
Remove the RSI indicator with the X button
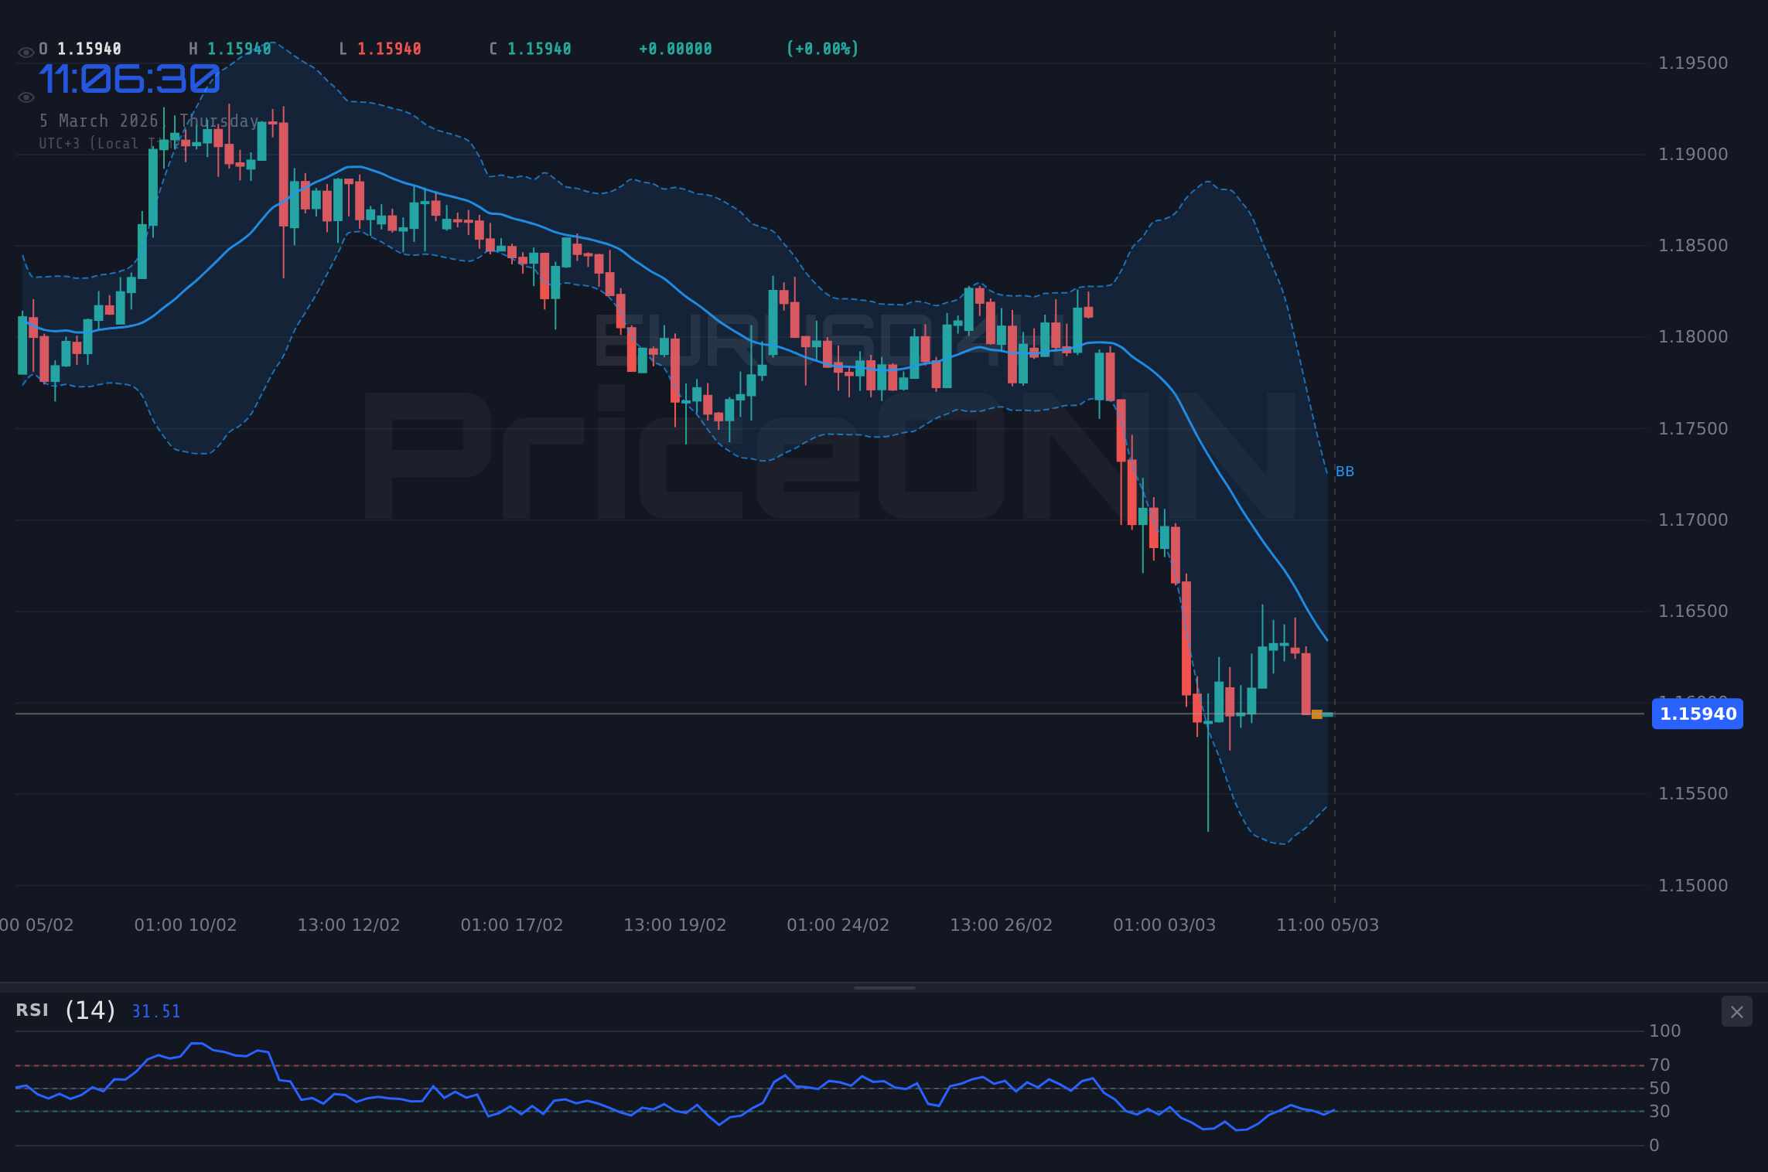pyautogui.click(x=1736, y=1011)
